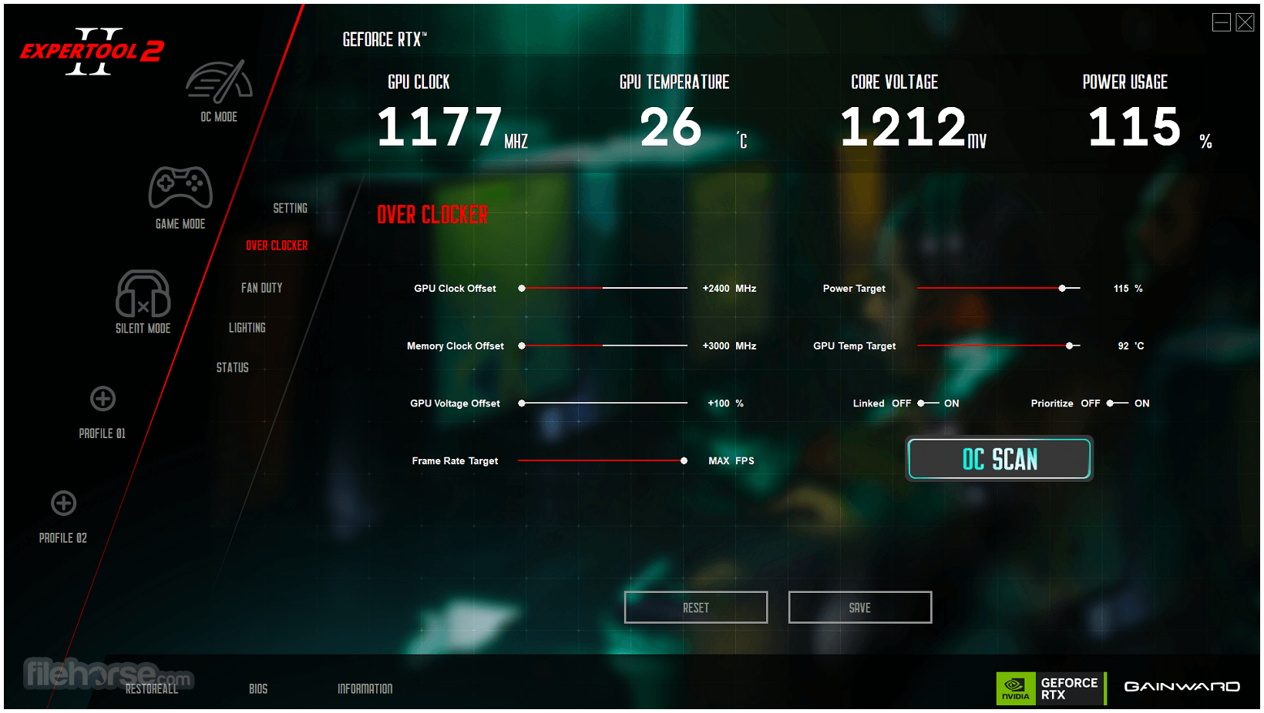Activate OC Mode speedometer icon
Image resolution: width=1264 pixels, height=713 pixels.
219,82
